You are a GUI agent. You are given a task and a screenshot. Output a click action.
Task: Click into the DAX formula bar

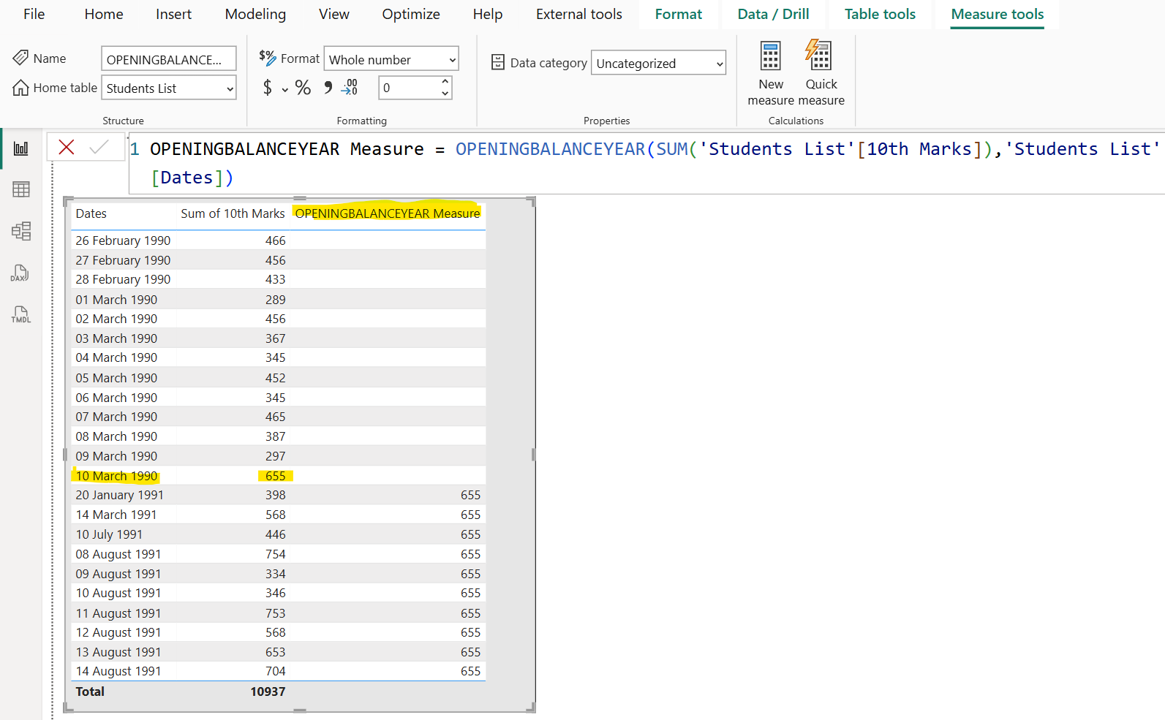646,163
